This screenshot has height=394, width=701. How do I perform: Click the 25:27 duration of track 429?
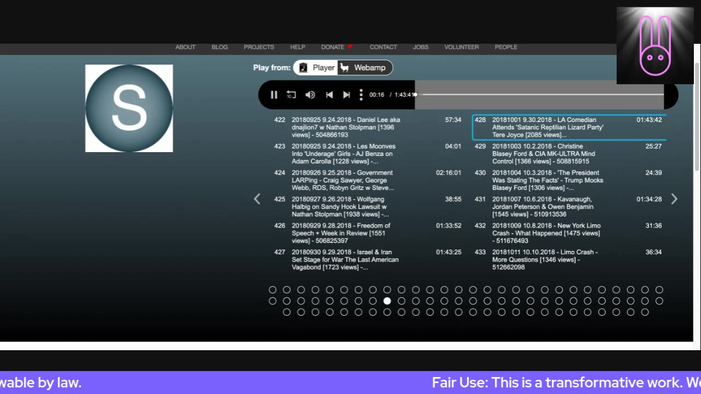point(653,146)
